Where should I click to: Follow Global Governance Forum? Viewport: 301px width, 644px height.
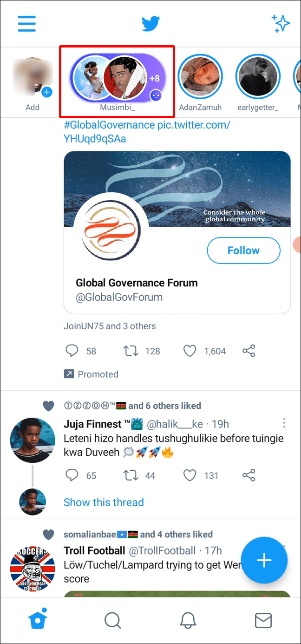(x=243, y=251)
